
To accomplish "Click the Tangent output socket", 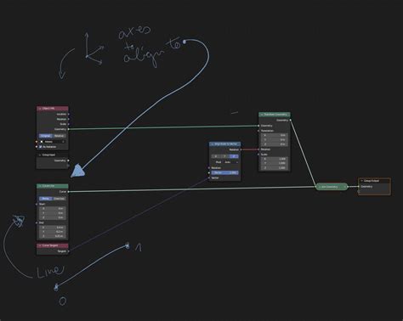I will [x=69, y=251].
